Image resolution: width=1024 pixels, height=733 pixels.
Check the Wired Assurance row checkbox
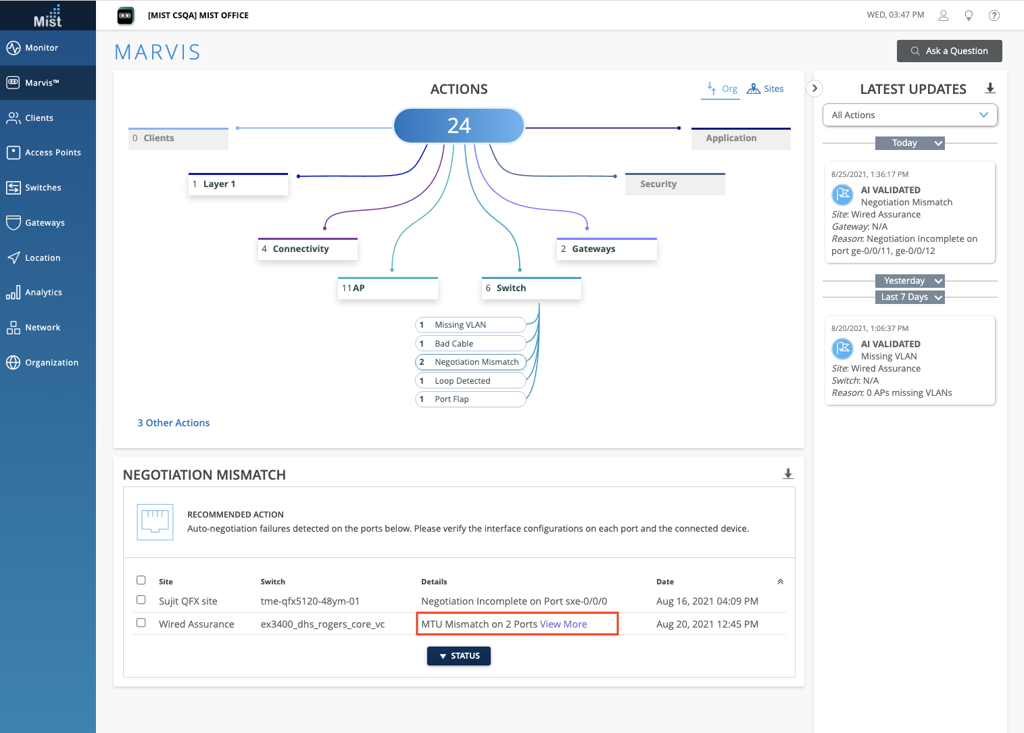[141, 623]
